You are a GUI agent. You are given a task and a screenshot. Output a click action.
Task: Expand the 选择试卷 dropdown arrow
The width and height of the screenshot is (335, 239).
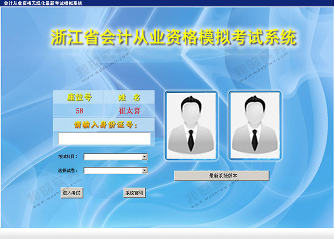click(x=144, y=170)
